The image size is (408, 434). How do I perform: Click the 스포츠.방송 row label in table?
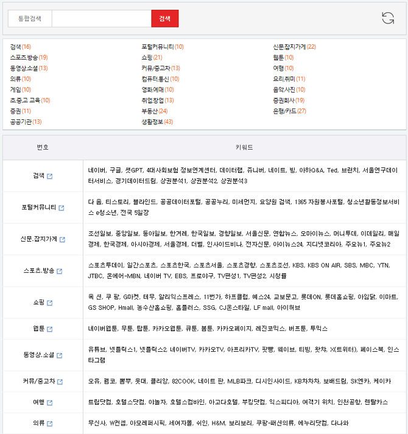pos(39,271)
